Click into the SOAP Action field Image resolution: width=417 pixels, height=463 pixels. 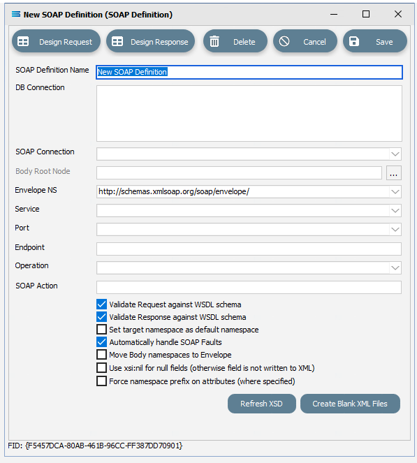249,287
